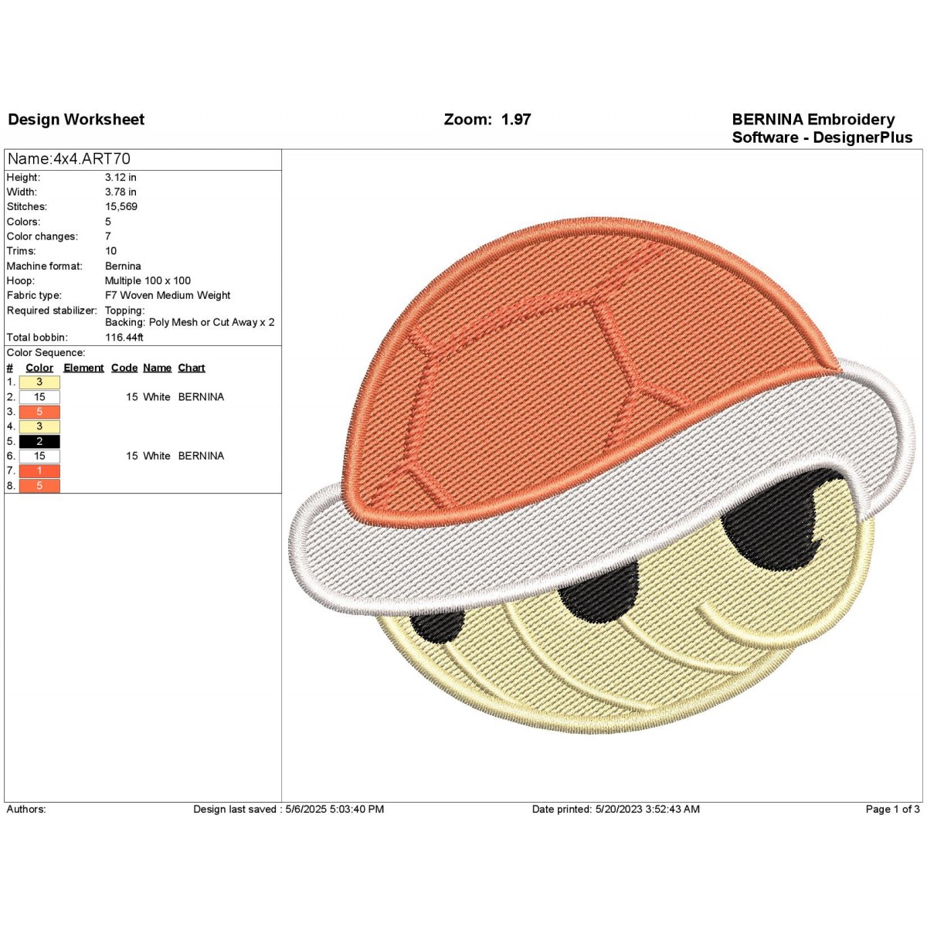The width and height of the screenshot is (927, 927).
Task: Click white swatch 15 in row 6
Action: (39, 456)
